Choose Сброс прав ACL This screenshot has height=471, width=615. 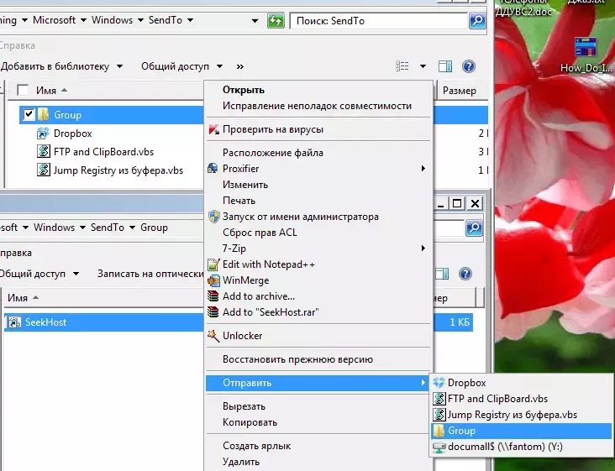coord(260,233)
